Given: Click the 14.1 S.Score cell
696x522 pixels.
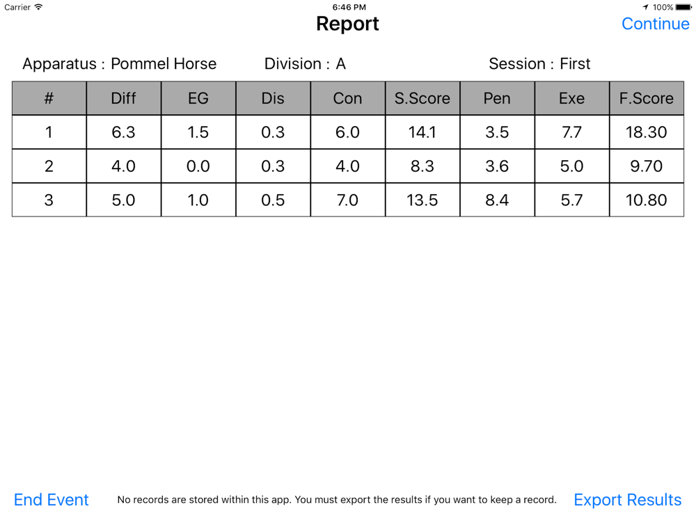Looking at the screenshot, I should click(x=422, y=132).
